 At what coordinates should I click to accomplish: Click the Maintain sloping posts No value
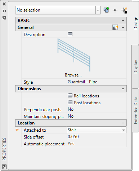point(97,116)
